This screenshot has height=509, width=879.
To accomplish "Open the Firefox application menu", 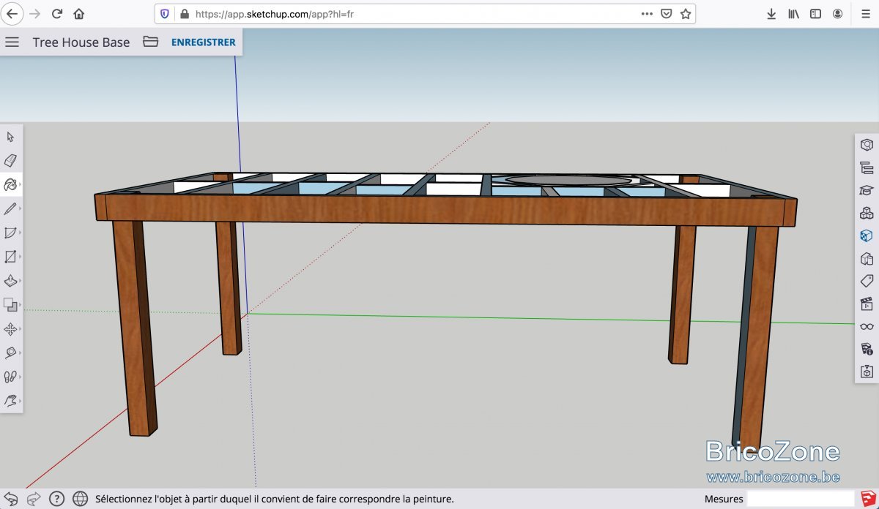I will 867,14.
